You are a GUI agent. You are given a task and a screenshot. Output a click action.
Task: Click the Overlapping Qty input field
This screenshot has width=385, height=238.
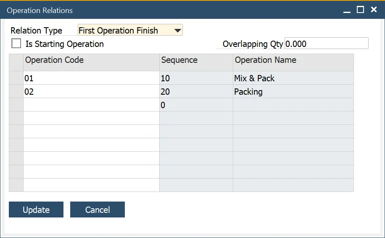click(x=326, y=44)
